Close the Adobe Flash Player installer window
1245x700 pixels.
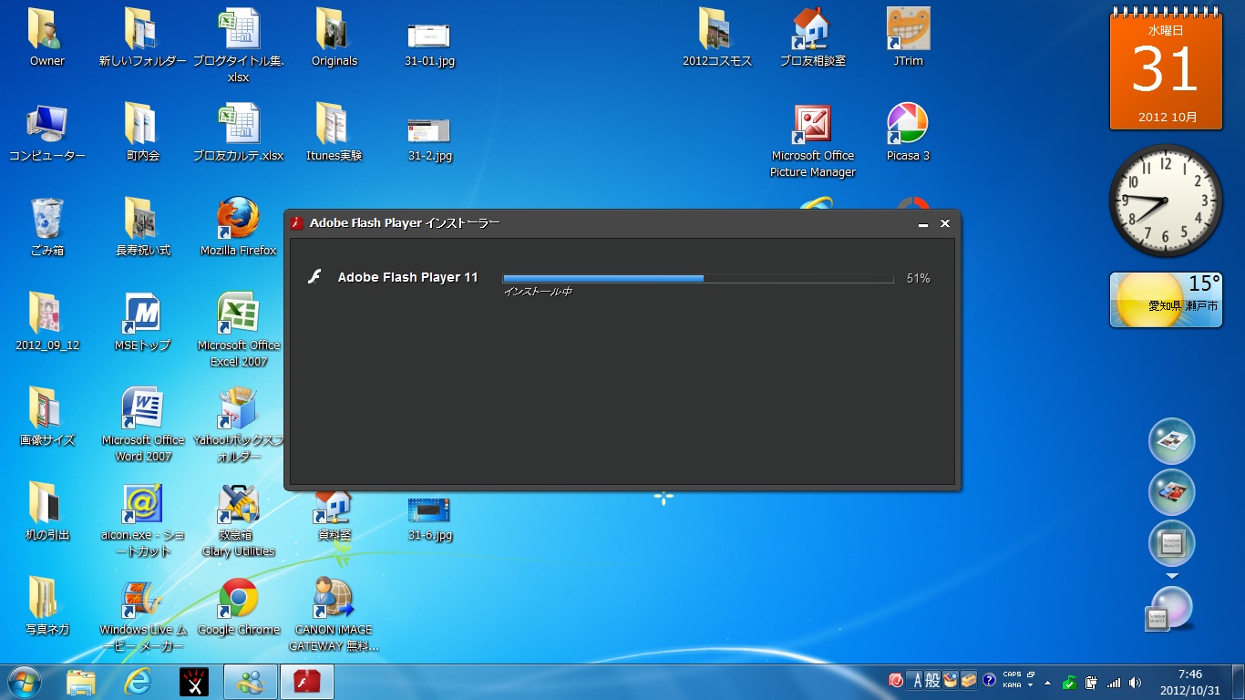coord(945,223)
